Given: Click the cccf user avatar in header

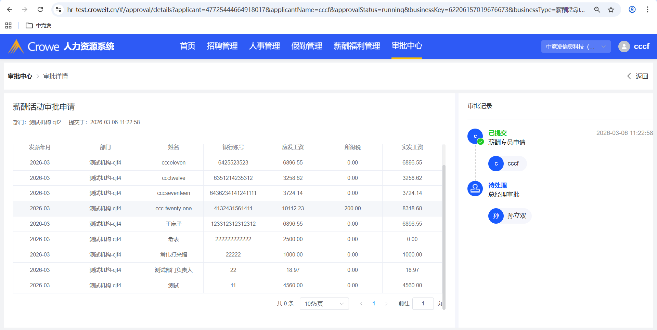Looking at the screenshot, I should (624, 47).
